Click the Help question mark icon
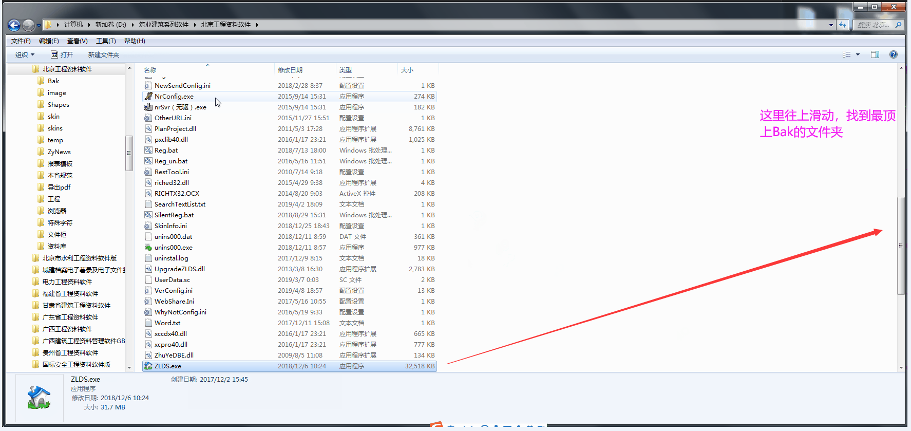 click(x=894, y=54)
